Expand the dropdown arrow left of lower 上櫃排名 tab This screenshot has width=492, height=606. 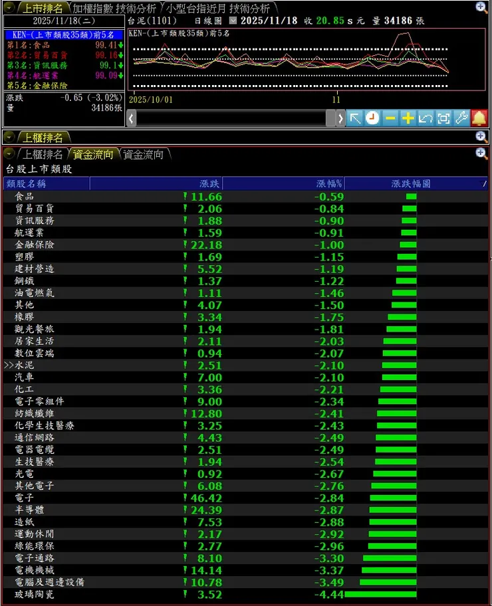(9, 154)
